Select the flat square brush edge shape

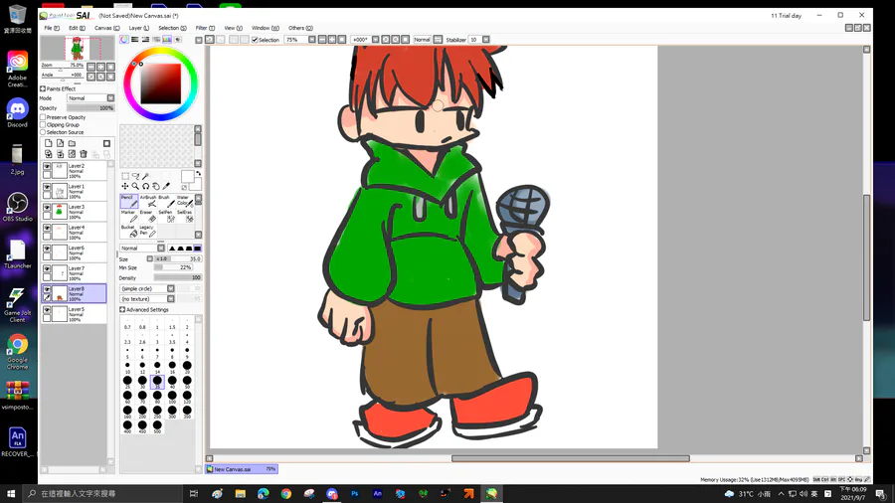click(198, 249)
